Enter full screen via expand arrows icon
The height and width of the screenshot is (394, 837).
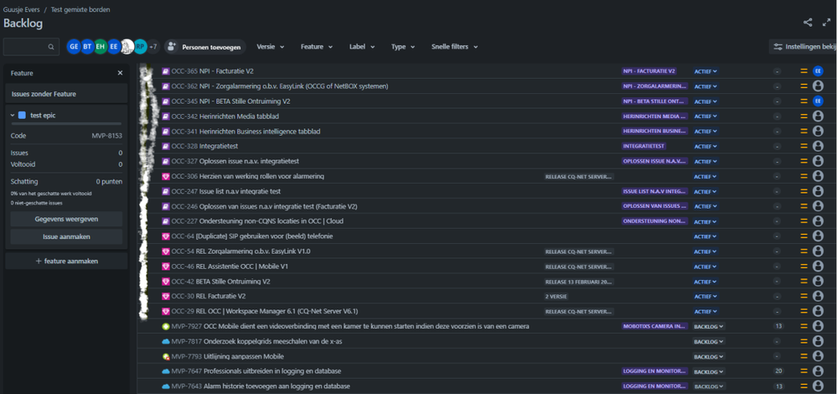click(x=827, y=23)
